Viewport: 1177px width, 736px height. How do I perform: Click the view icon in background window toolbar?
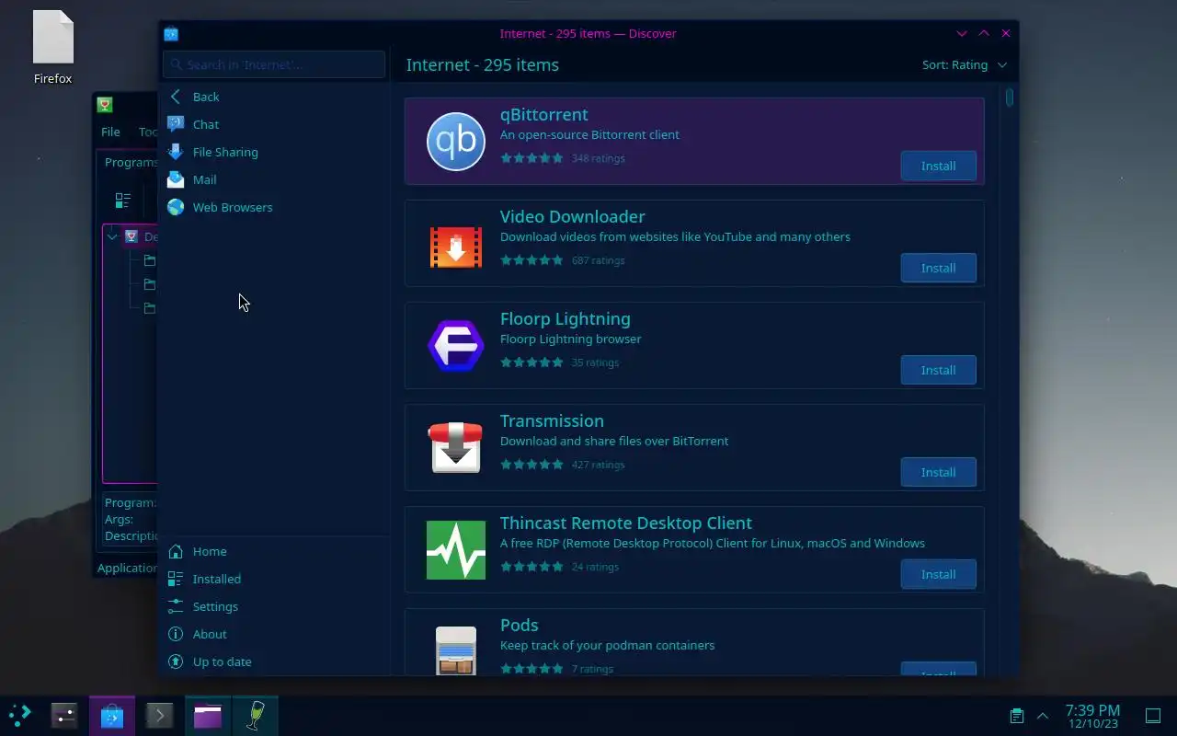pyautogui.click(x=122, y=201)
